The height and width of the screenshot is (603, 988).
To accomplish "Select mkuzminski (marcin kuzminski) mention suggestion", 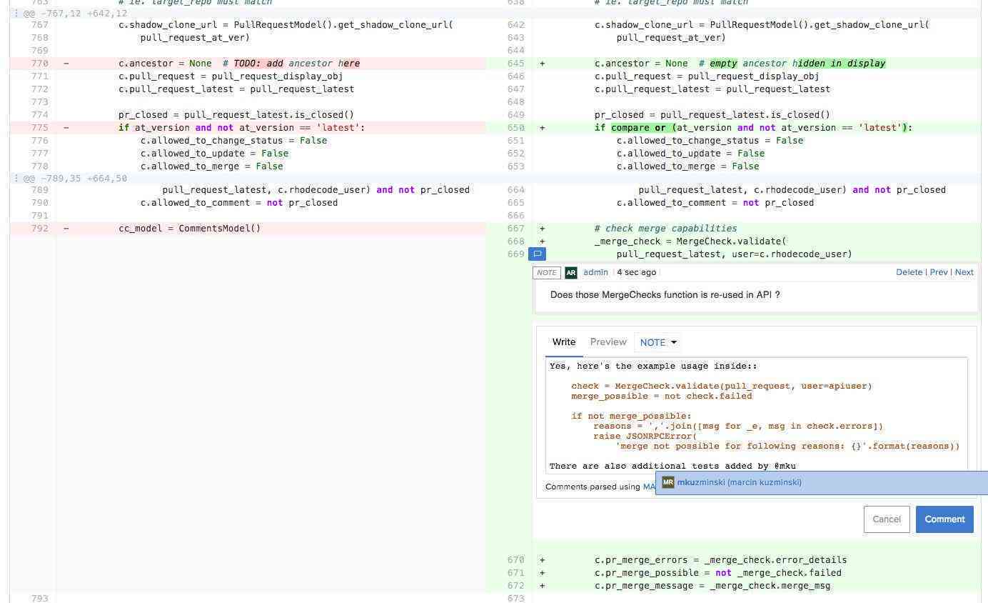I will tap(822, 482).
